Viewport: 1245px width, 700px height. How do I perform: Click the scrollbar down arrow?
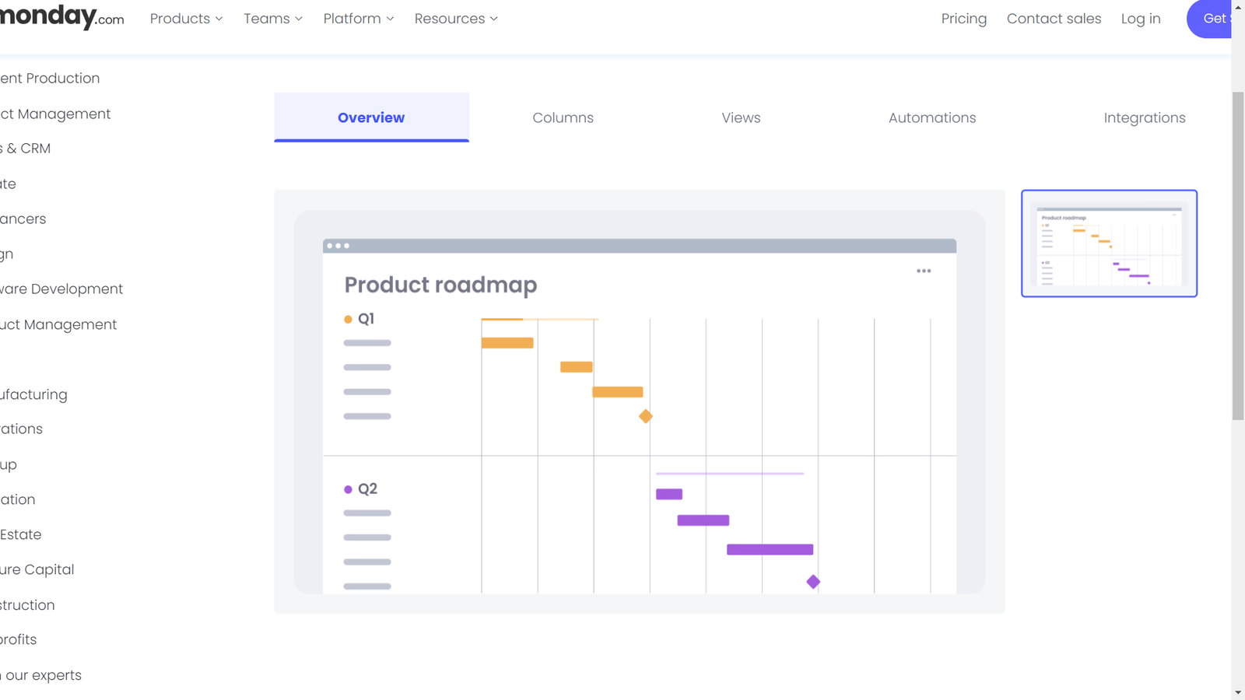pos(1238,692)
